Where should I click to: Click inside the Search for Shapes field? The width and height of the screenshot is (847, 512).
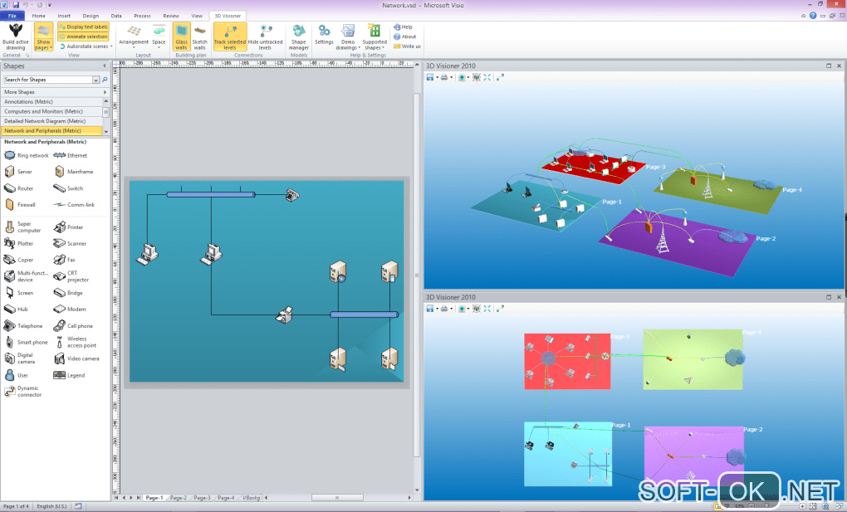coord(47,80)
